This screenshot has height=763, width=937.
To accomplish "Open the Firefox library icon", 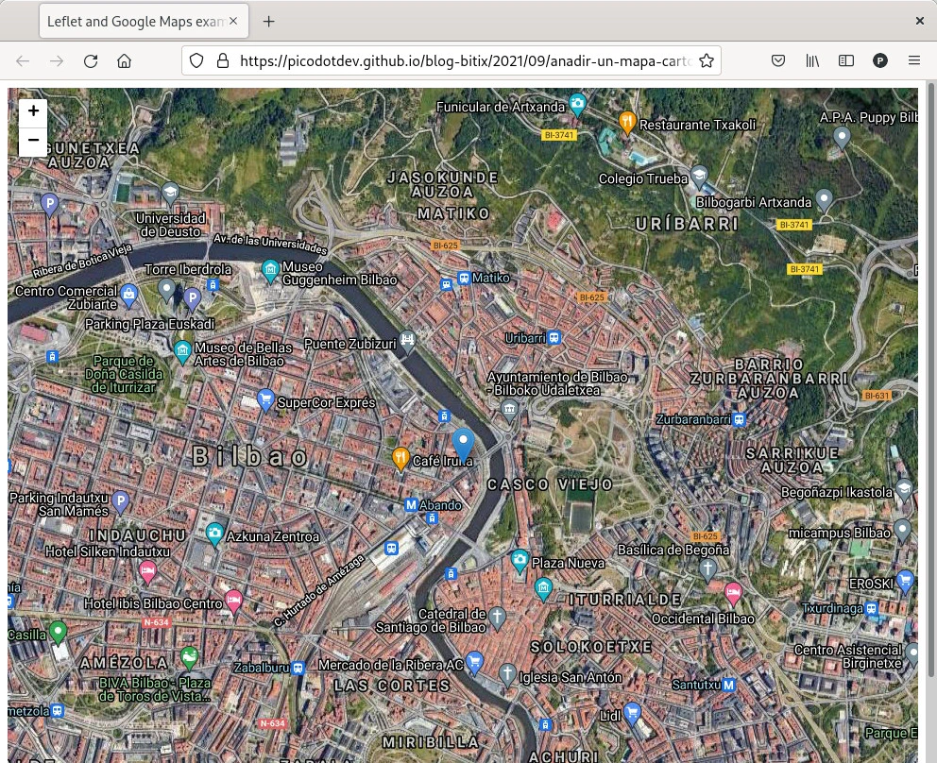I will click(x=812, y=61).
